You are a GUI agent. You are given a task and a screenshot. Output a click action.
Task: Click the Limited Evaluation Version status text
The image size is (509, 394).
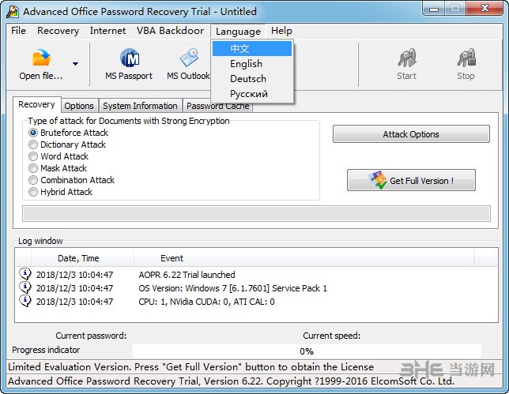(190, 367)
